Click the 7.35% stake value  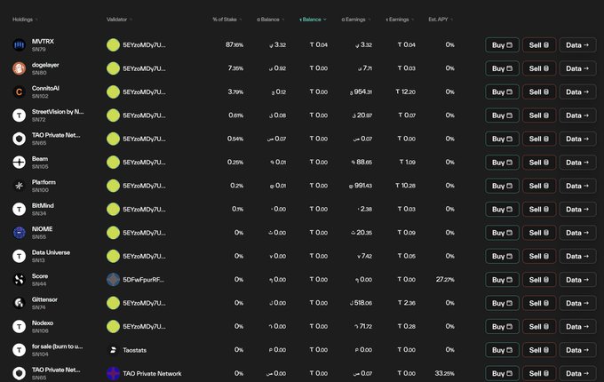coord(235,68)
